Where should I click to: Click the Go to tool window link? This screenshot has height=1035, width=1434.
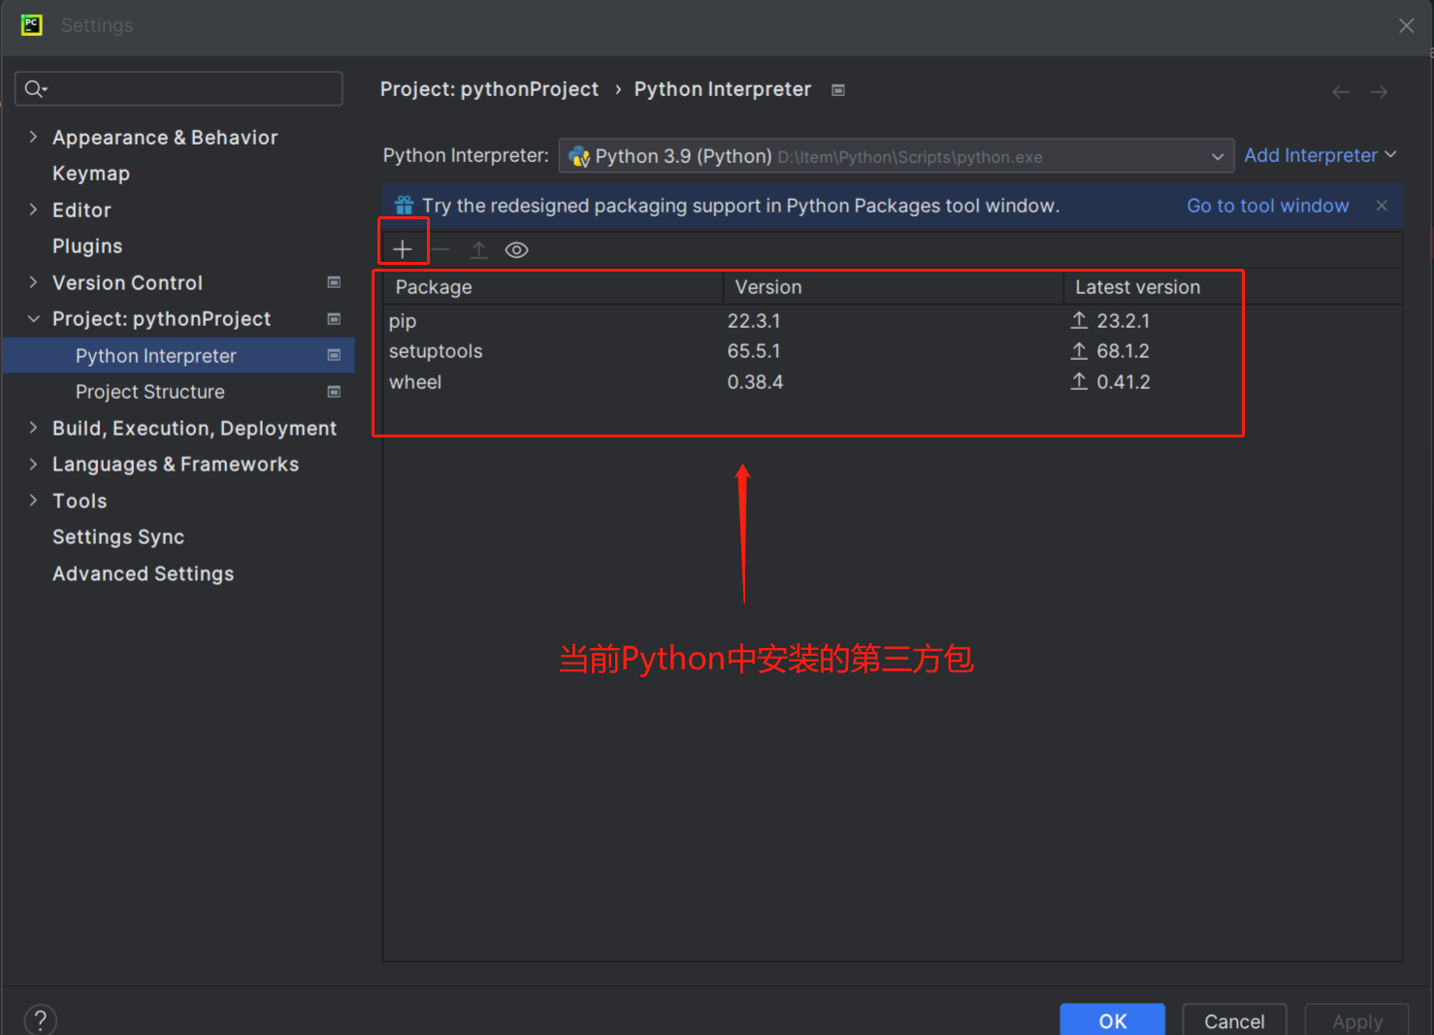tap(1267, 206)
